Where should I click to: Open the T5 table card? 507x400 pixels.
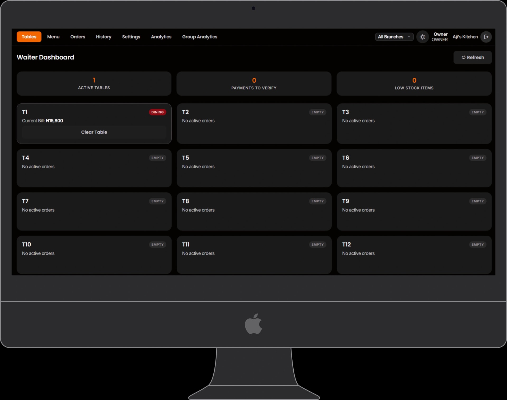[254, 168]
